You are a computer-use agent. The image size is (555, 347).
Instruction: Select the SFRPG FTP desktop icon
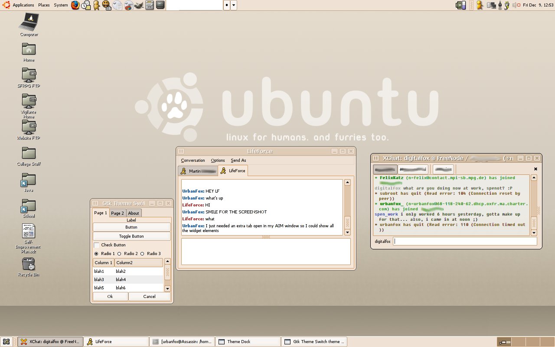click(29, 78)
